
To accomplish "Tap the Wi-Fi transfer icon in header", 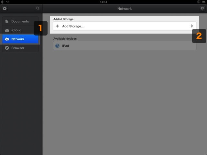I will (x=202, y=9).
